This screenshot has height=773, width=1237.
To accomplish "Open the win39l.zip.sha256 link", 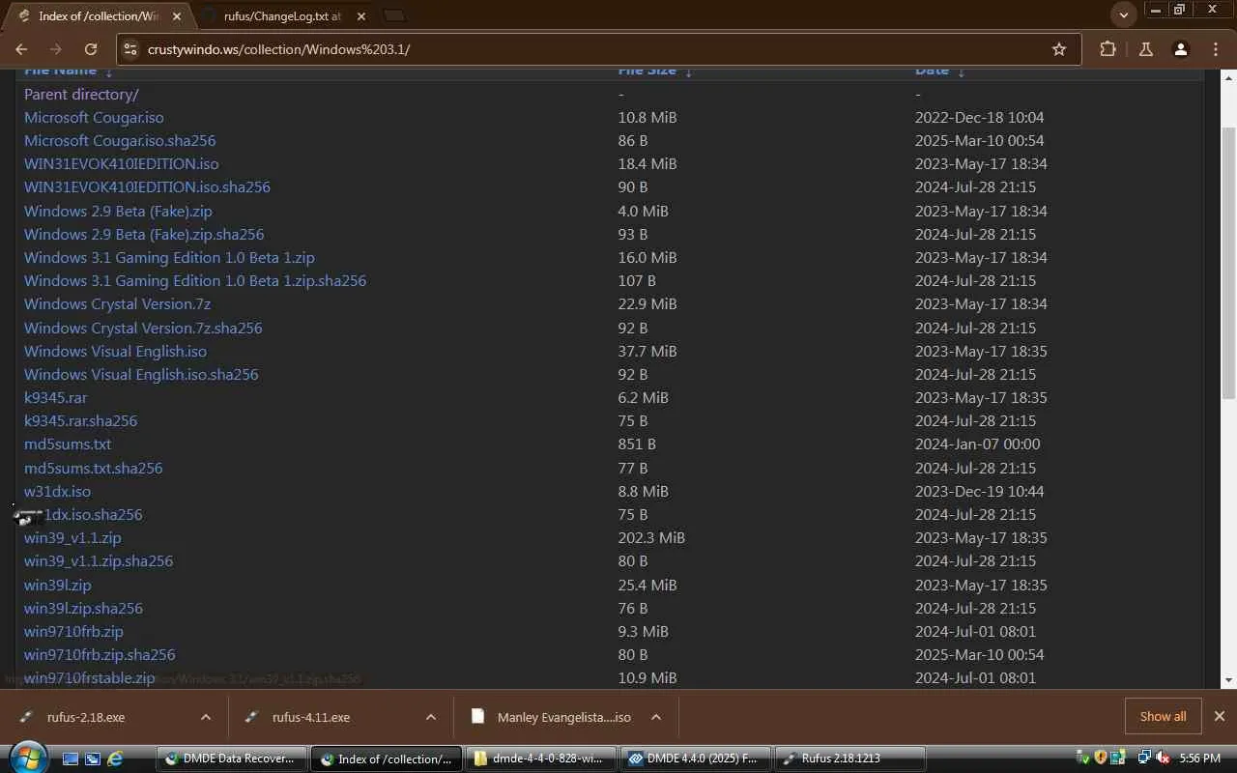I will (x=83, y=608).
